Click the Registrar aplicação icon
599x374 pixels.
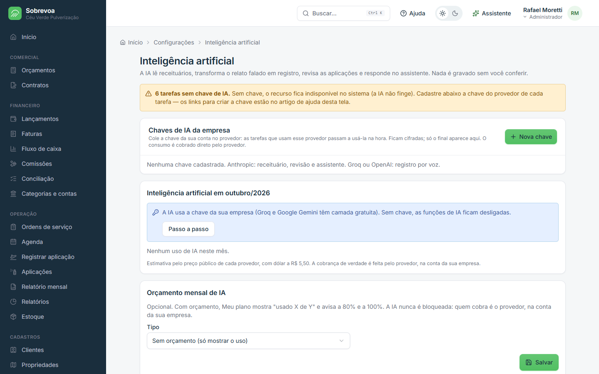click(13, 257)
